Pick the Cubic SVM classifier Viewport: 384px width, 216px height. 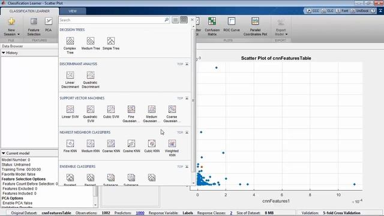pos(111,112)
